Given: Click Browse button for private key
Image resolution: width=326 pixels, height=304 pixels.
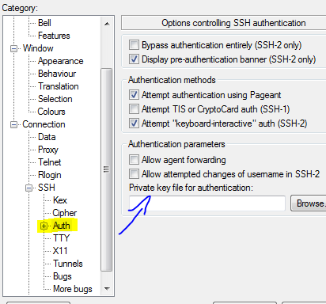Looking at the screenshot, I should [x=309, y=203].
